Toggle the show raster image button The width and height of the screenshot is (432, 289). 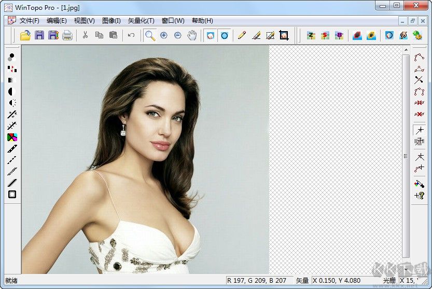[211, 35]
